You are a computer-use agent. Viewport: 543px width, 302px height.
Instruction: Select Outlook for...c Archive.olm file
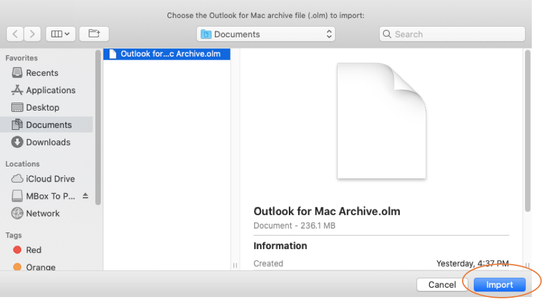pyautogui.click(x=166, y=54)
